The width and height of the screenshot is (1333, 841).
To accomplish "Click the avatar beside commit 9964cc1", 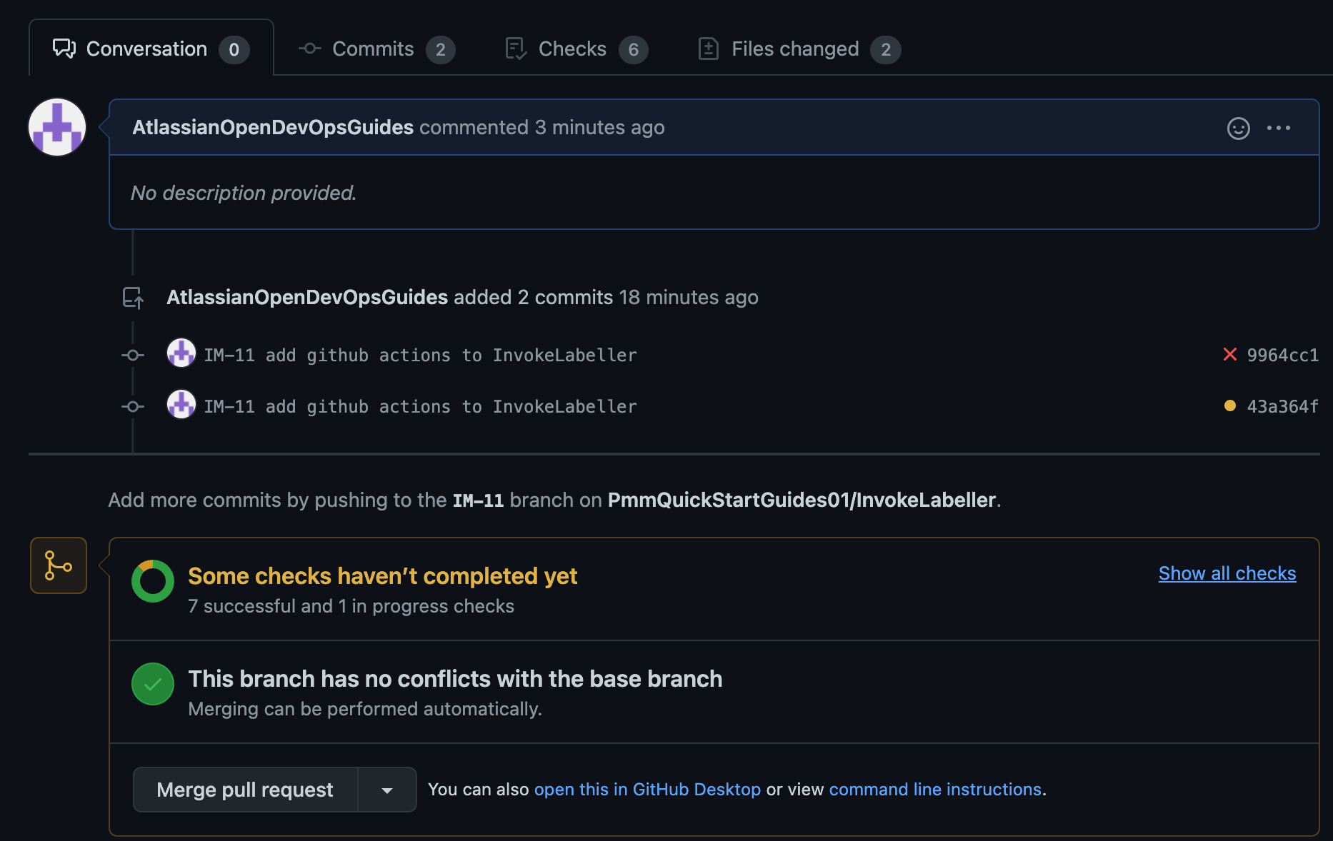I will 181,353.
